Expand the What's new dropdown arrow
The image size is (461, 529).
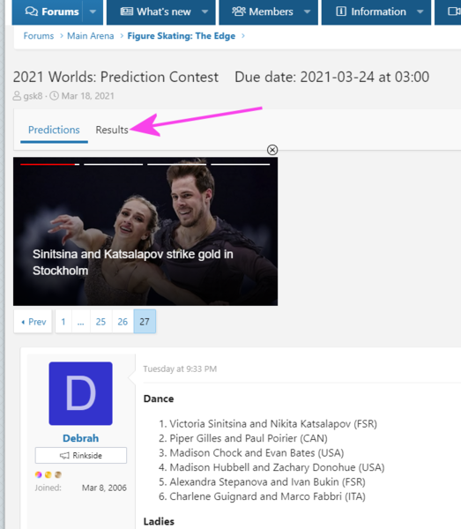coord(204,11)
